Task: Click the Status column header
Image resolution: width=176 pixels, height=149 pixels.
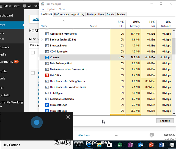Action: pyautogui.click(x=100, y=24)
